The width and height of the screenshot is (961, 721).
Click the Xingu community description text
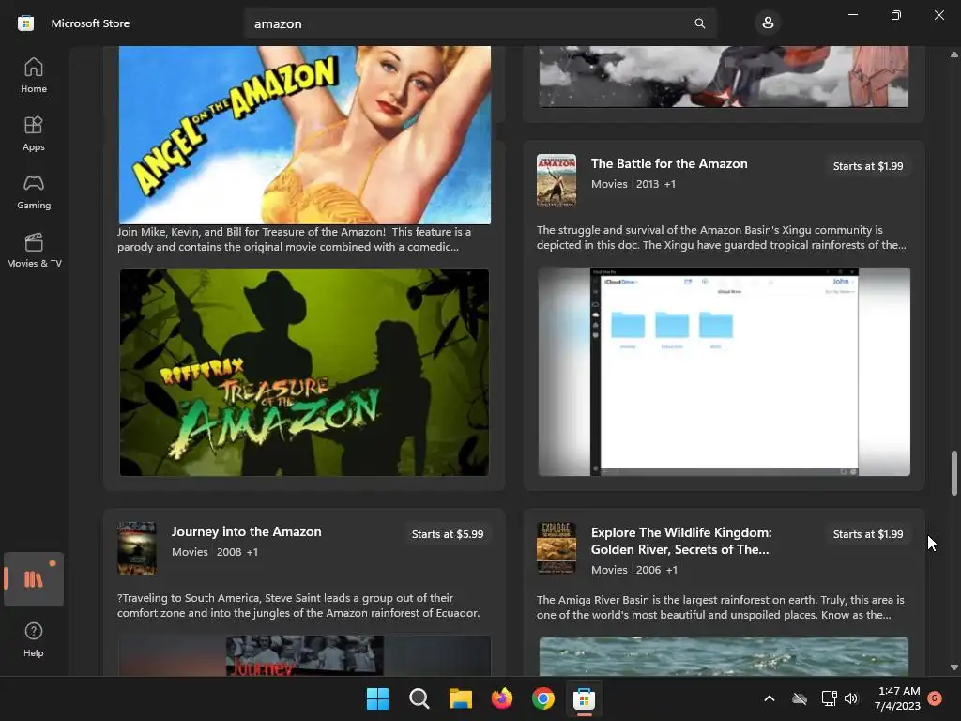pos(722,238)
